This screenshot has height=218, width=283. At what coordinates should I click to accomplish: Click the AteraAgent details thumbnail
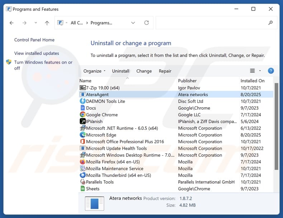coord(95,203)
